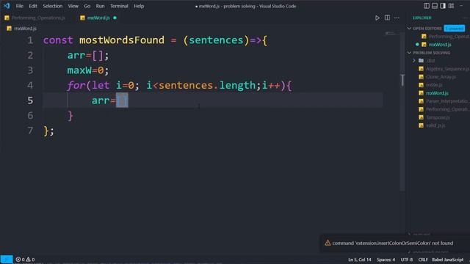This screenshot has height=264, width=470.
Task: Expand the dist folder
Action: tap(414, 61)
